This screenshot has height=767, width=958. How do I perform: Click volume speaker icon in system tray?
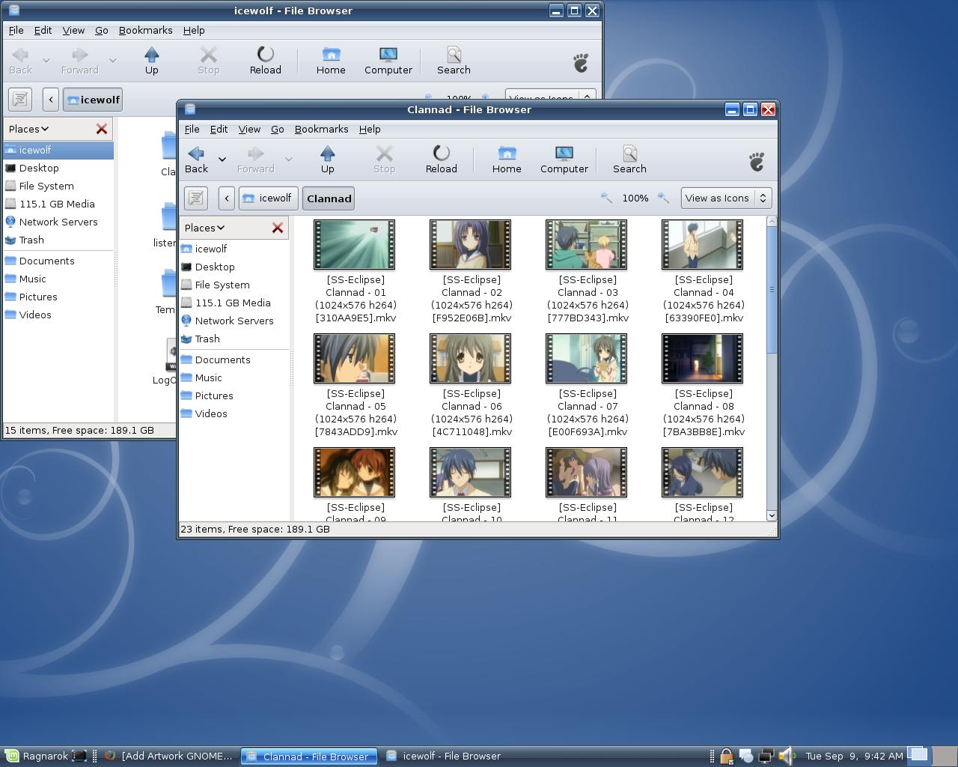pyautogui.click(x=786, y=756)
